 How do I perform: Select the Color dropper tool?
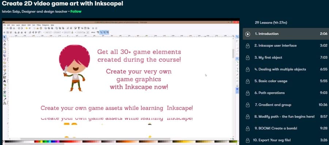4,99
